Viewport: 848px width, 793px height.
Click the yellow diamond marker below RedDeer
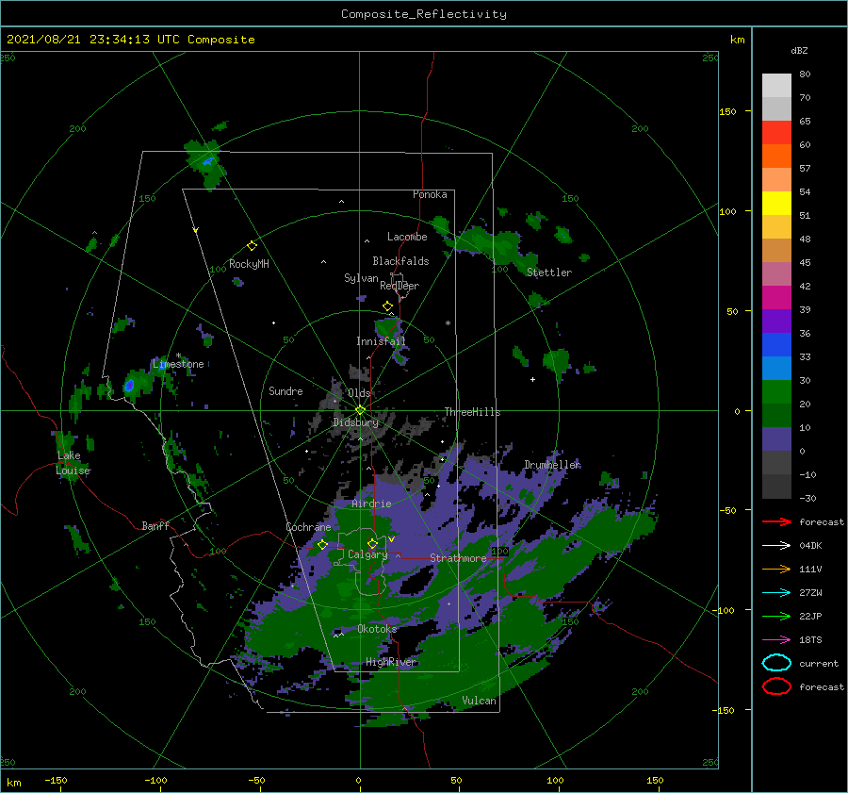point(387,306)
